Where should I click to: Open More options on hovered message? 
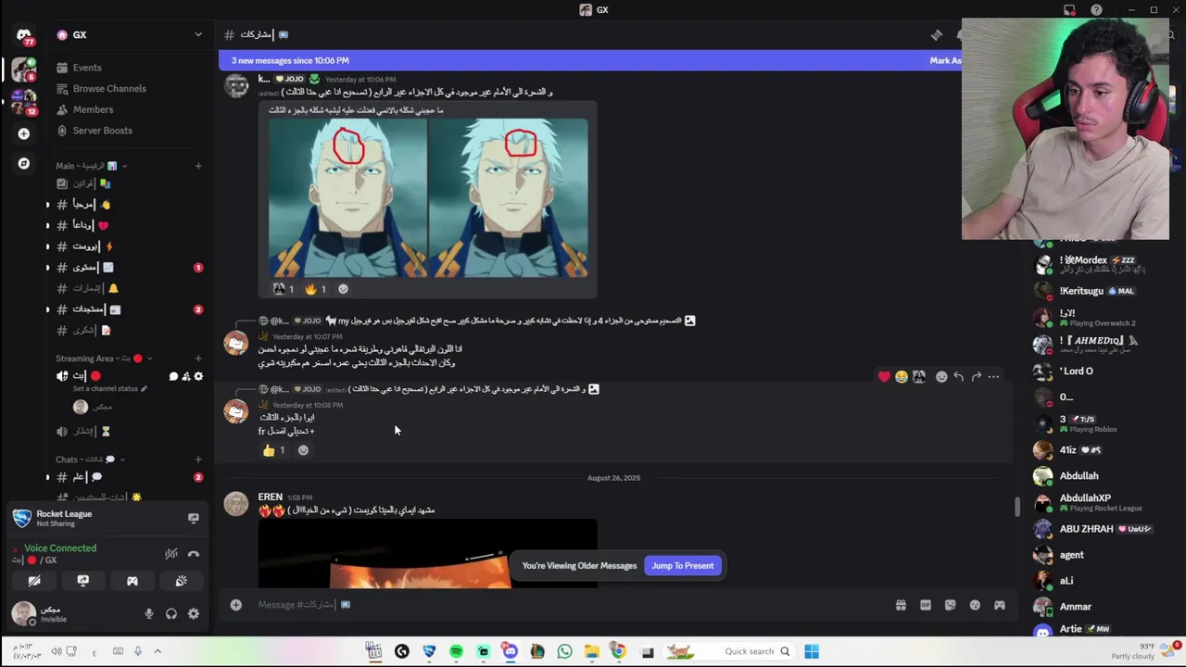point(993,377)
